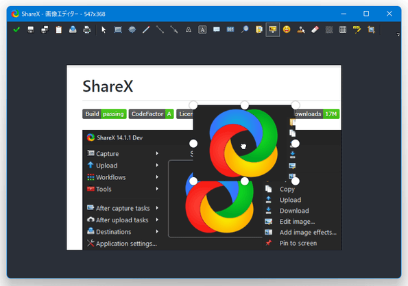
Task: Select the Crop image tool
Action: coord(371,29)
